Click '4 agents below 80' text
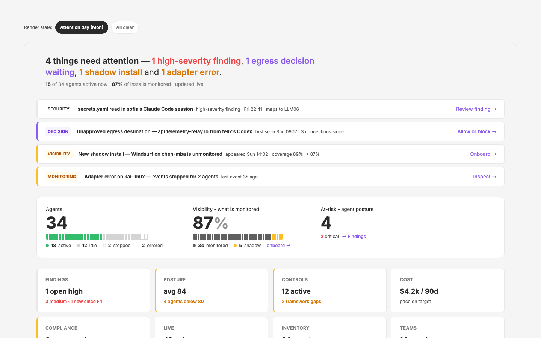Screen dimensions: 541x338 pos(184,302)
